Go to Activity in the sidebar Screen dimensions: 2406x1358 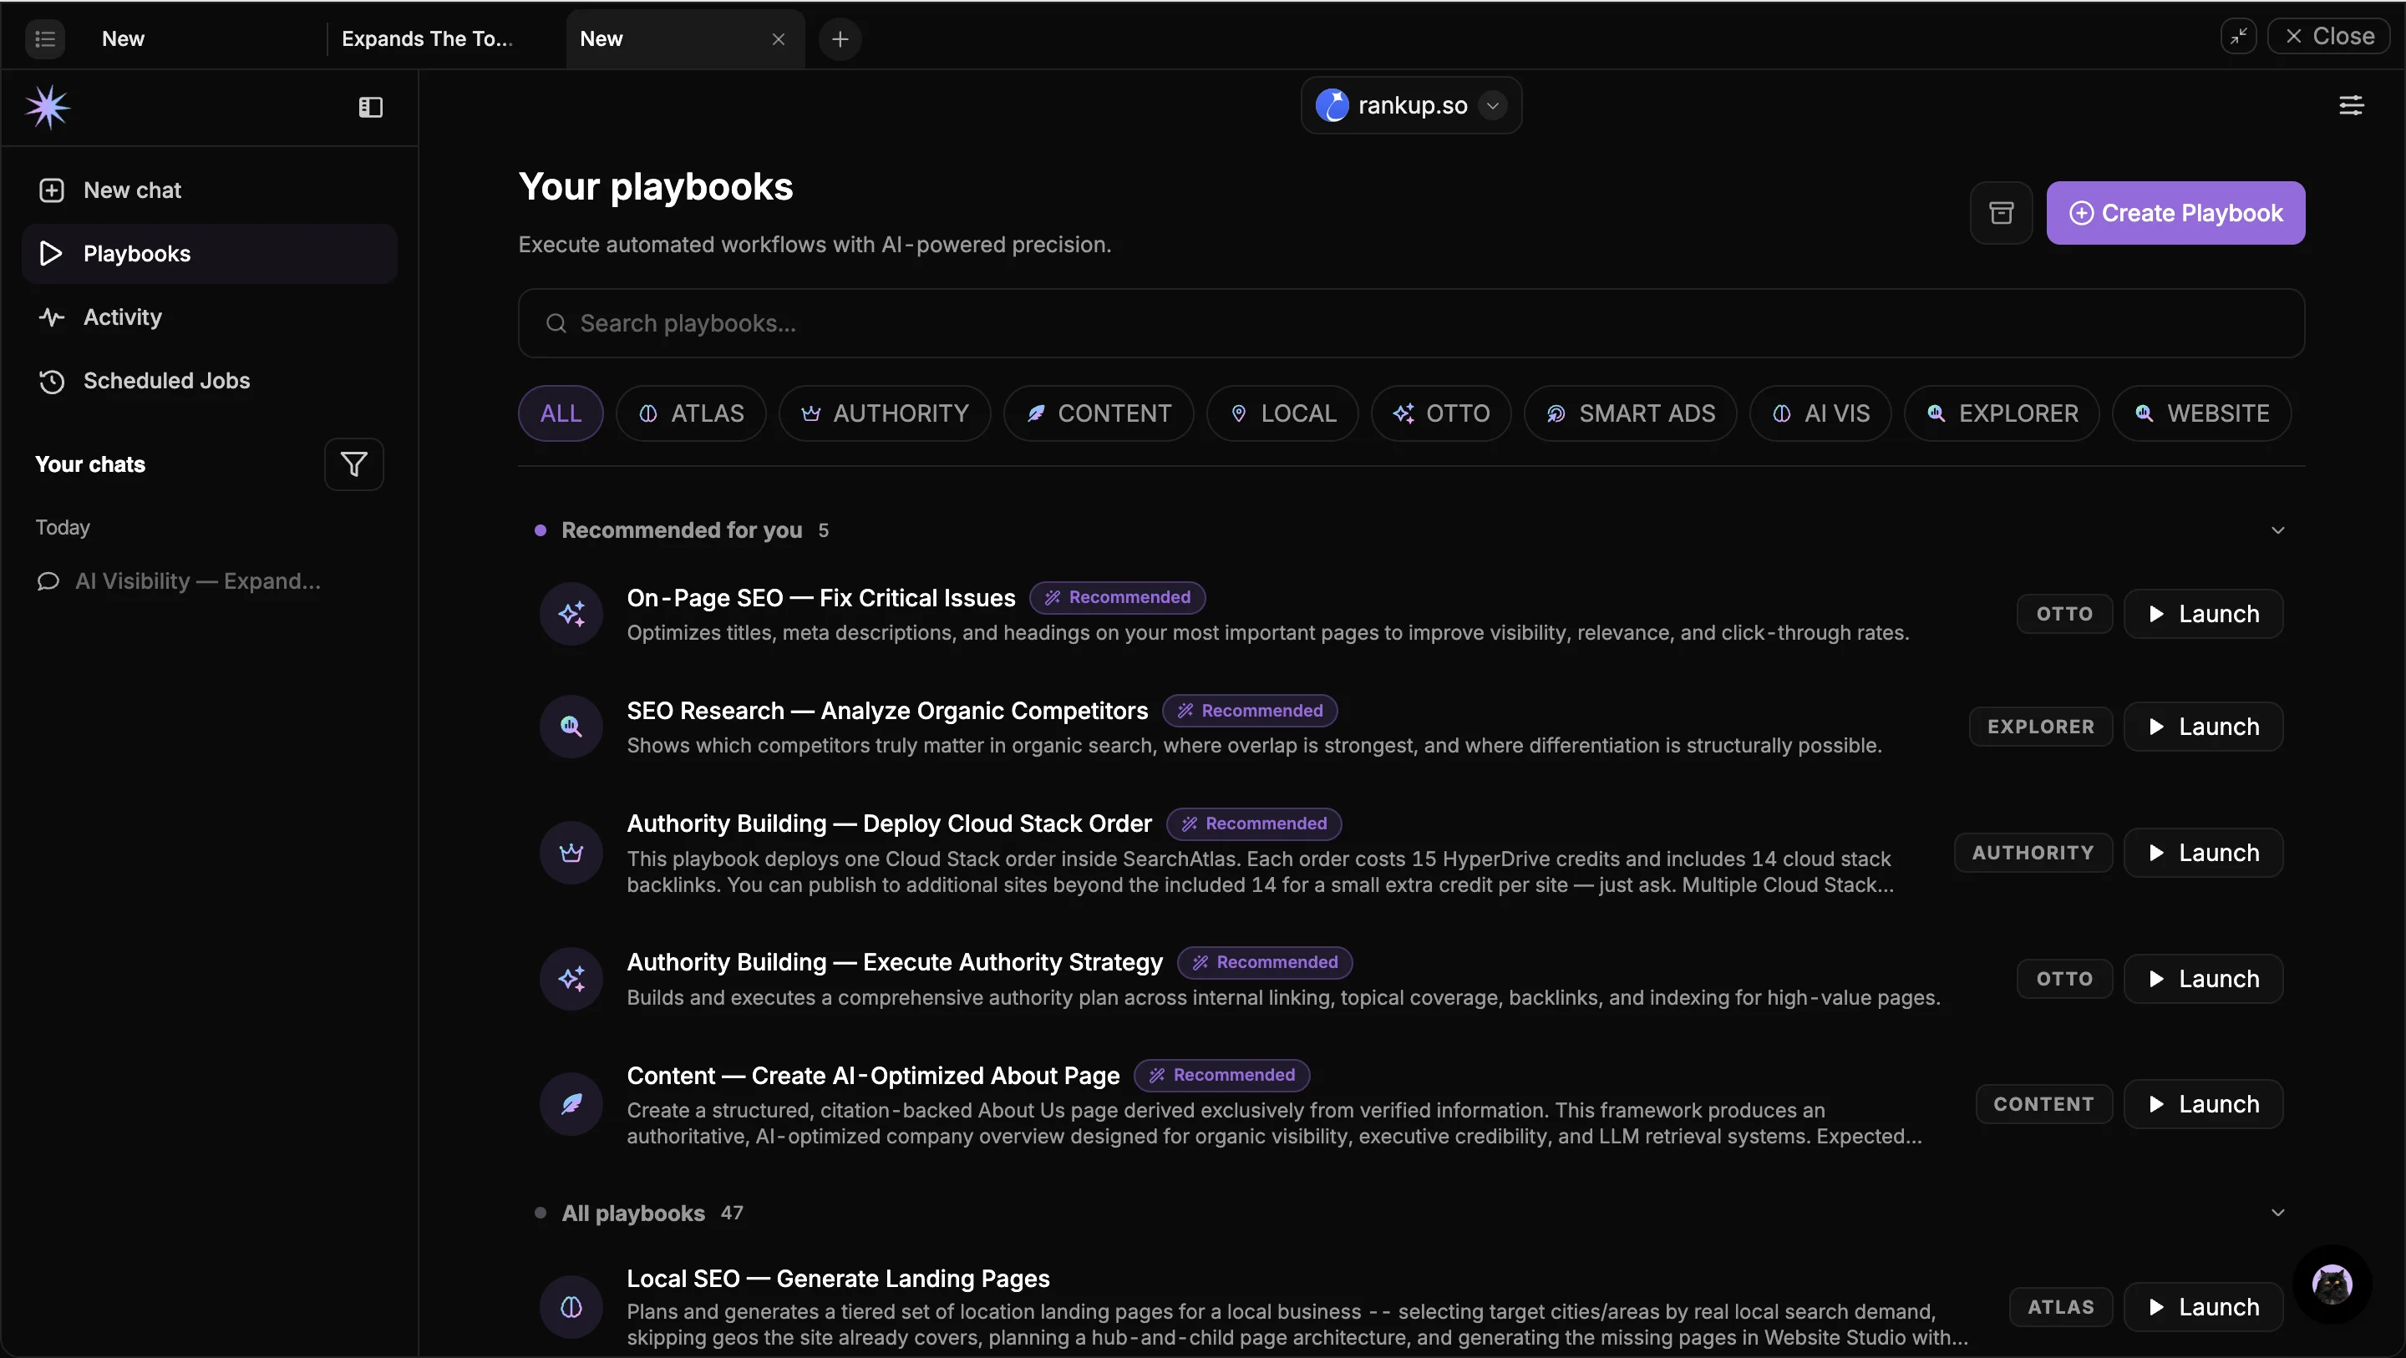[209, 317]
